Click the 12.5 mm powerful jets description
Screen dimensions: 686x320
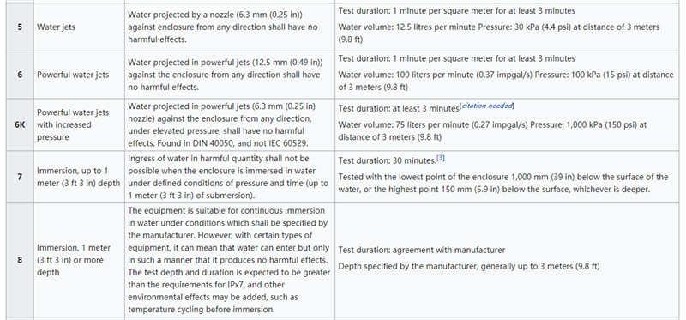pyautogui.click(x=225, y=75)
